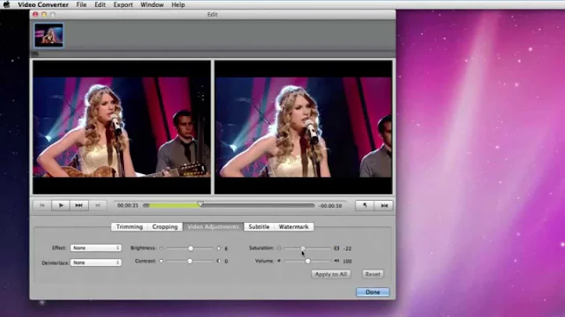This screenshot has height=317, width=565.
Task: Open the Edit menu
Action: pos(100,5)
